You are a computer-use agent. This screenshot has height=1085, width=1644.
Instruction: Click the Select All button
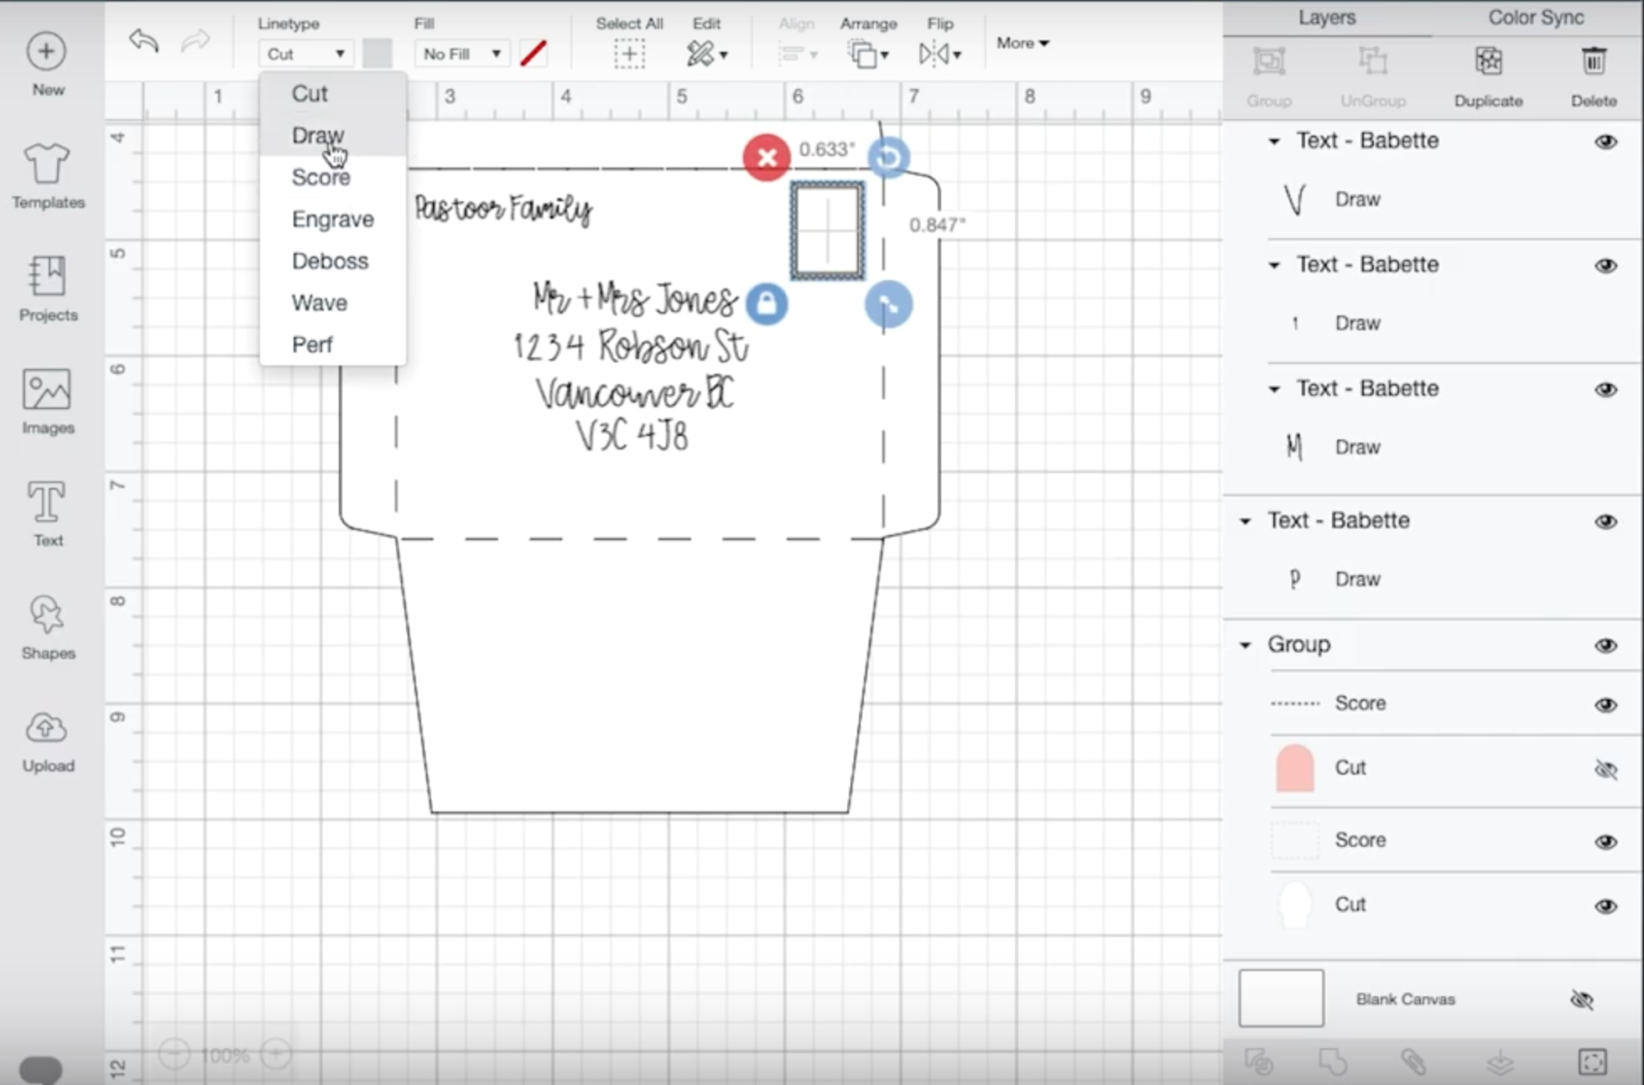[x=629, y=55]
